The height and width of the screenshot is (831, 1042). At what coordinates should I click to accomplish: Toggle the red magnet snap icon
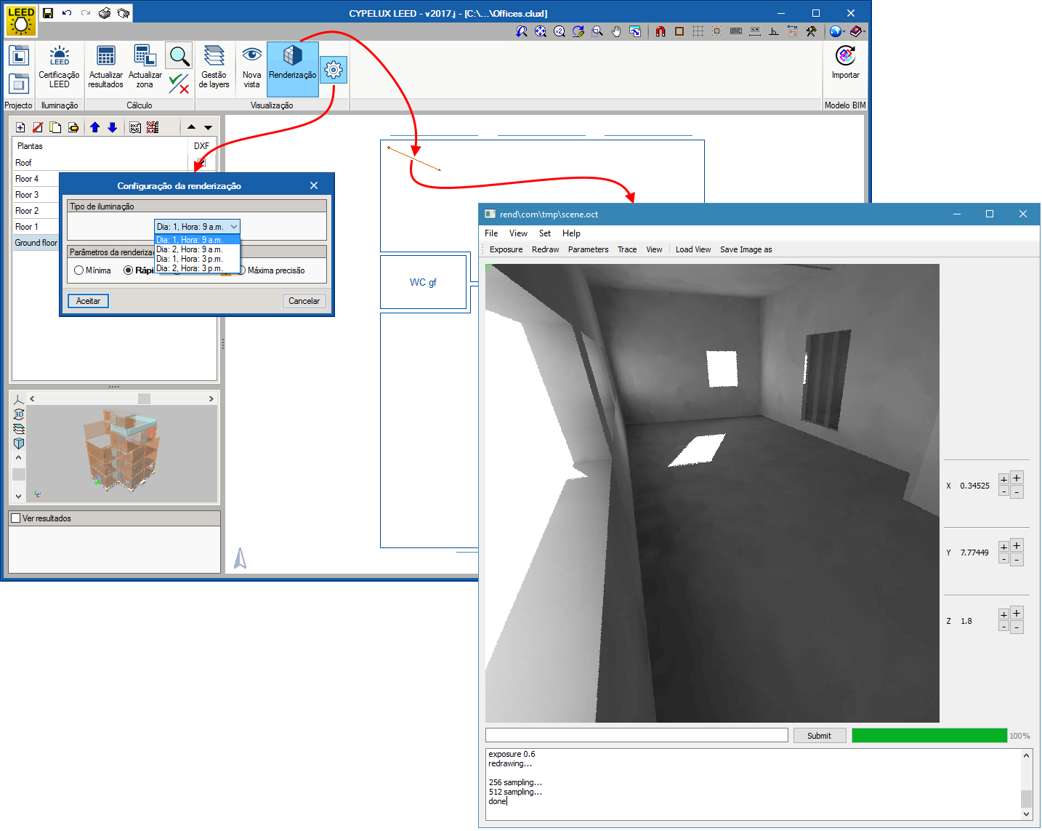pos(660,31)
